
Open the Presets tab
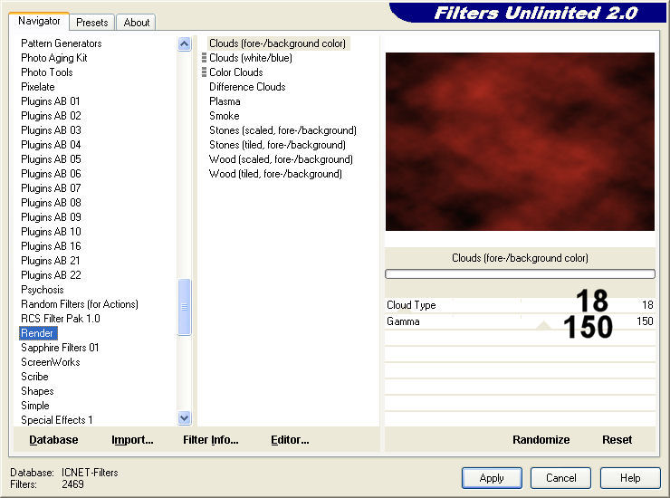tap(91, 23)
